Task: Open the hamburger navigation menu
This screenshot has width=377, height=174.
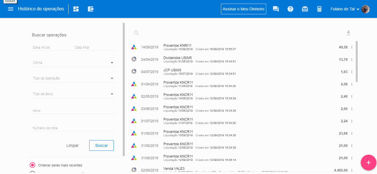Action: coord(11,9)
